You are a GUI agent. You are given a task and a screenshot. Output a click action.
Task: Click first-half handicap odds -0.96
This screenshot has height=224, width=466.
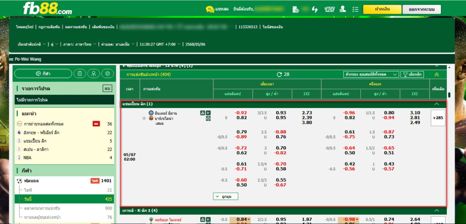tap(349, 113)
